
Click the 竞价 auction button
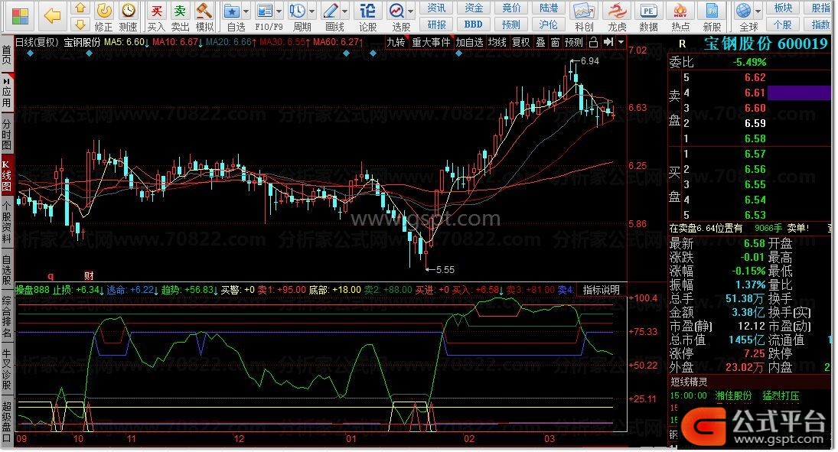point(511,8)
